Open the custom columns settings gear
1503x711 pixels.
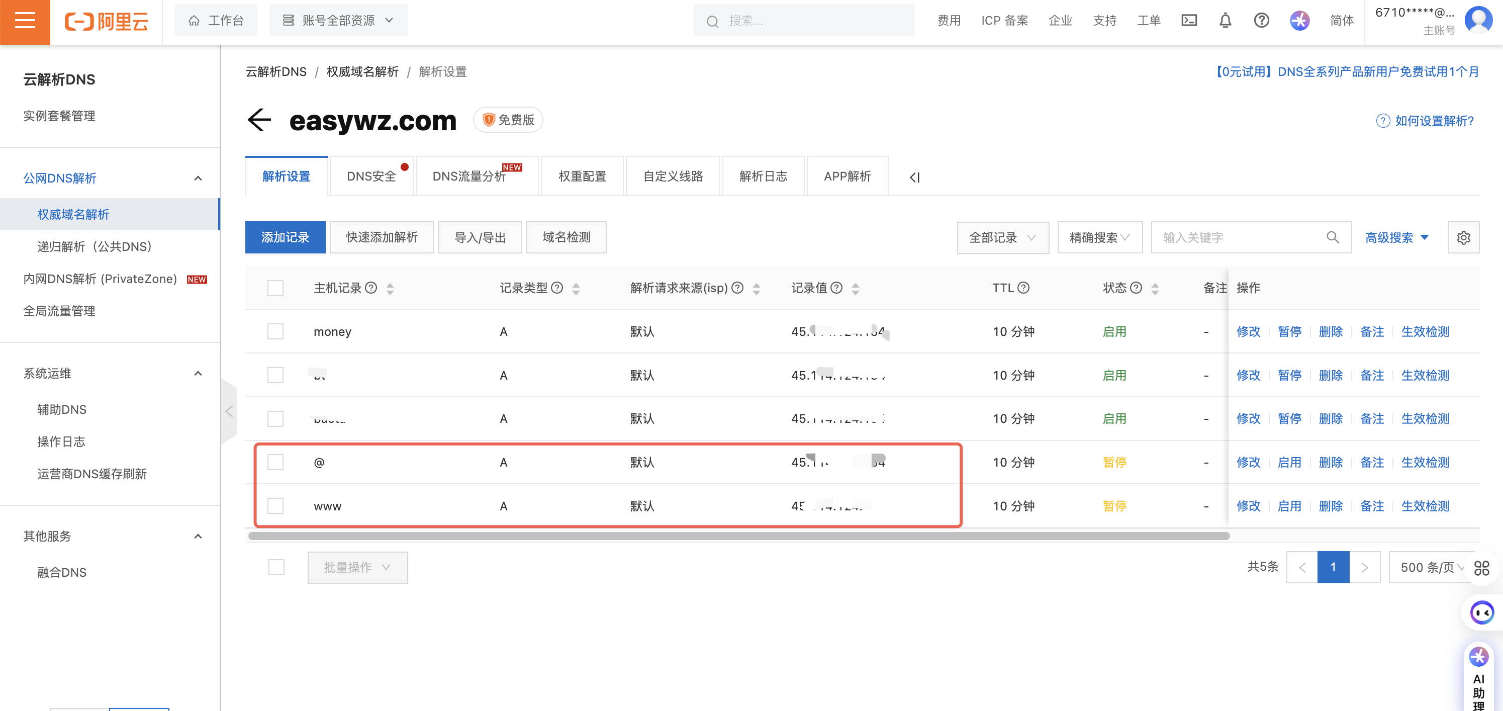tap(1463, 237)
